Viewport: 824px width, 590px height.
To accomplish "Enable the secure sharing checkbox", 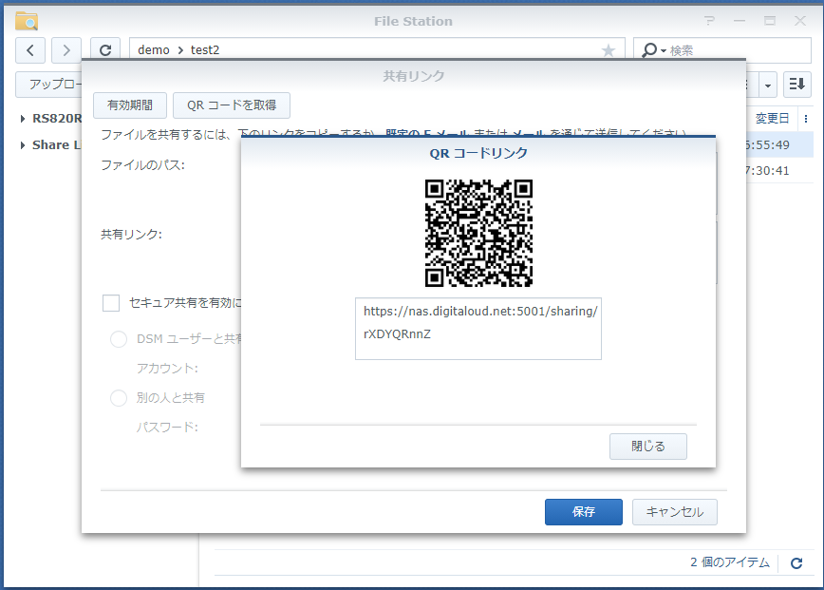I will (x=111, y=303).
